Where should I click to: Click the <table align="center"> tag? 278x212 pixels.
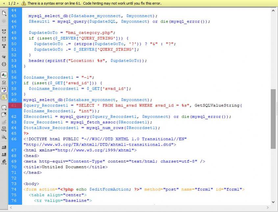point(58,195)
